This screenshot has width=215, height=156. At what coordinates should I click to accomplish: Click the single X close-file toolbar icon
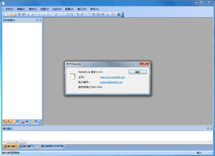29,14
